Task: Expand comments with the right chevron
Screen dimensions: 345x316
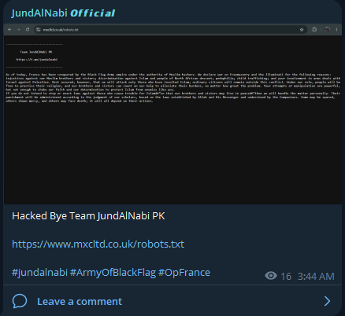Action: 327,301
